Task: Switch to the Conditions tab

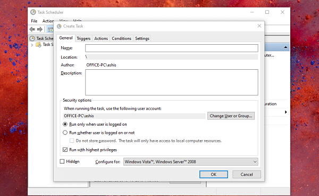Action: [121, 38]
